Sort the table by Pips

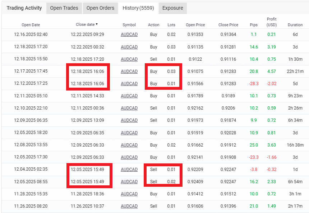[254, 25]
